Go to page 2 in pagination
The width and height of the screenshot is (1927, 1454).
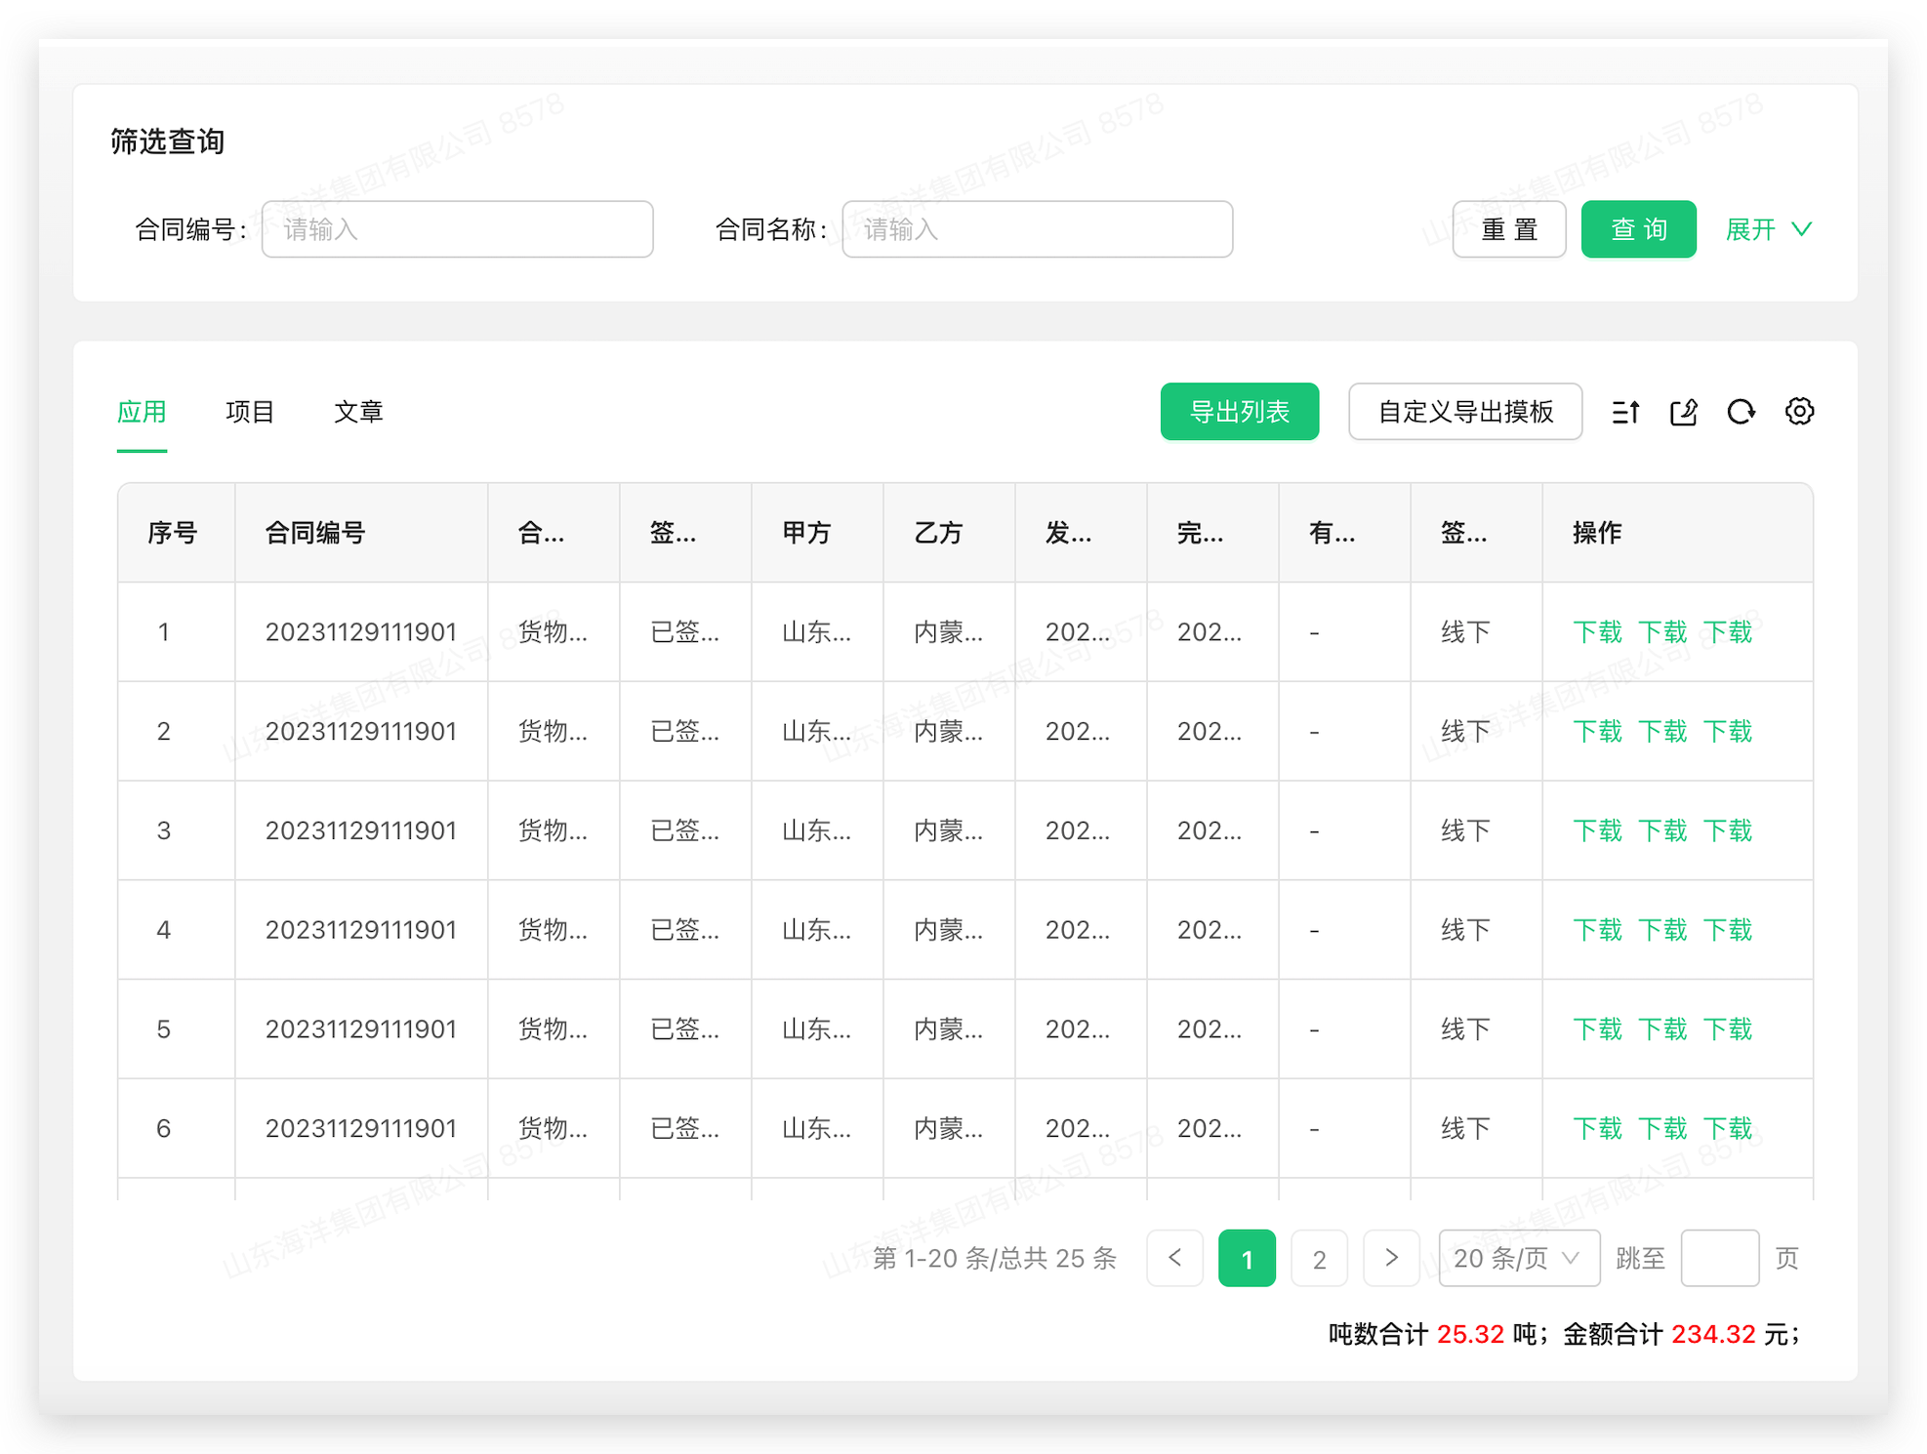(x=1319, y=1259)
